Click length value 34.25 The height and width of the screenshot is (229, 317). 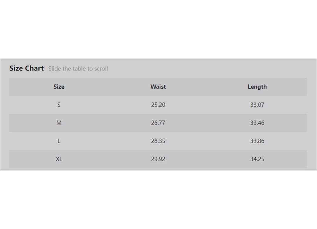coord(257,159)
